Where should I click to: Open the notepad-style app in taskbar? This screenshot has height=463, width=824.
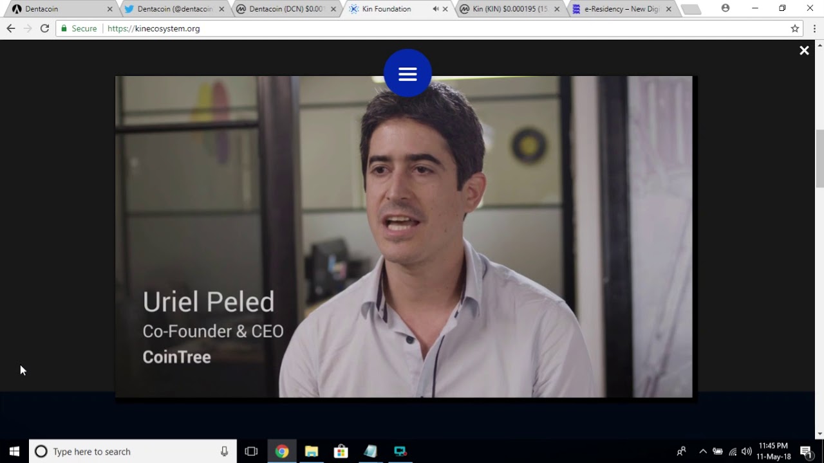(370, 451)
